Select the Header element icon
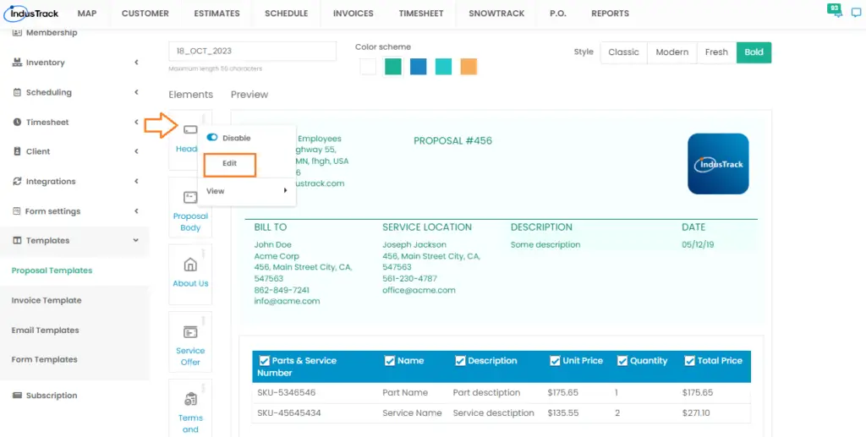Screen dimensions: 866x437 point(190,129)
